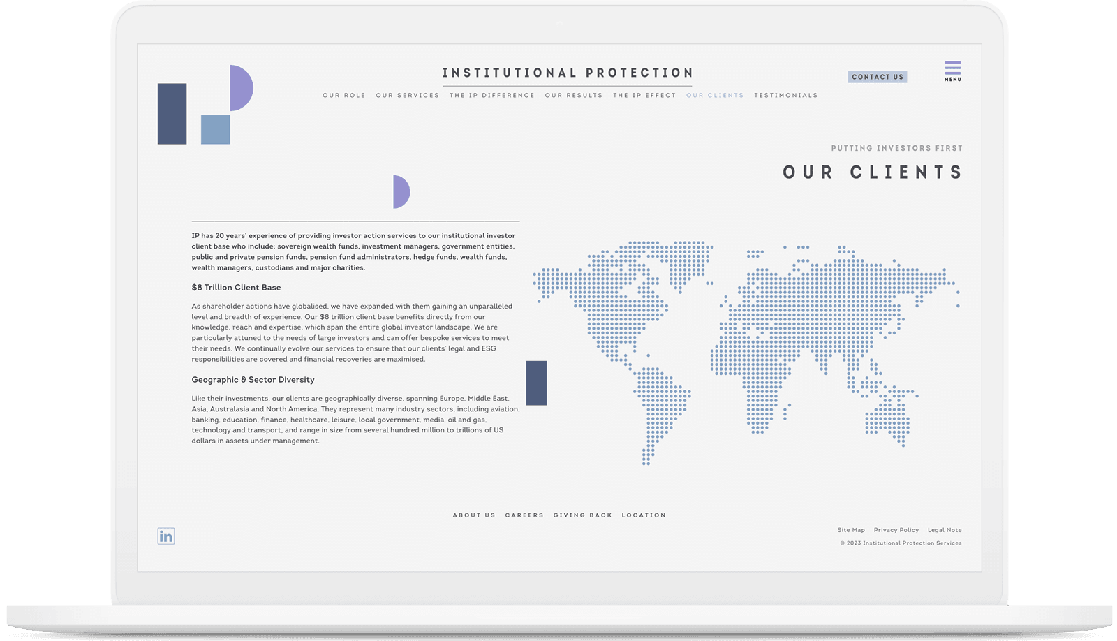The image size is (1117, 641).
Task: Visit the CAREERS footer link
Action: [x=524, y=515]
